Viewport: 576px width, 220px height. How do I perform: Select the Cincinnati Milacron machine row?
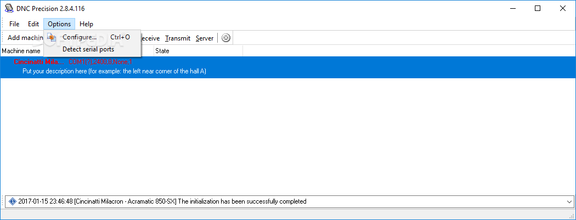coord(219,67)
